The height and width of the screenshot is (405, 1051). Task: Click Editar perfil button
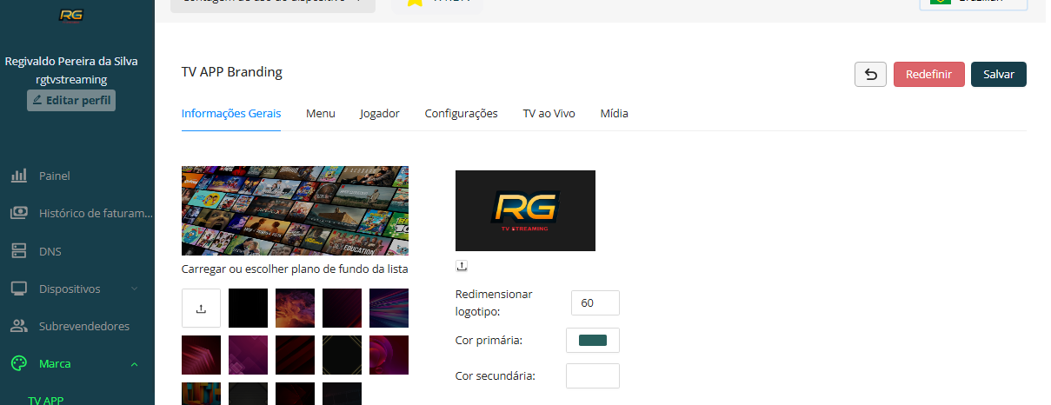(71, 100)
